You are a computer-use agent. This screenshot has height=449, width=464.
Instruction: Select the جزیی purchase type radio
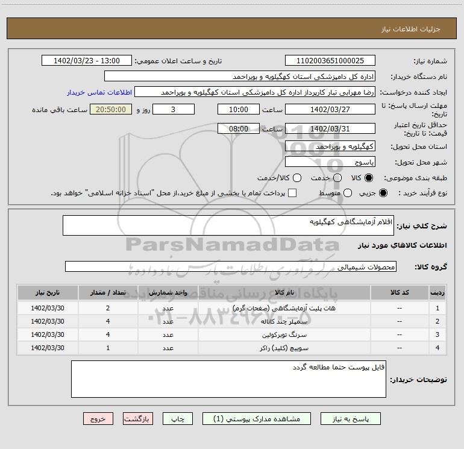click(x=383, y=193)
